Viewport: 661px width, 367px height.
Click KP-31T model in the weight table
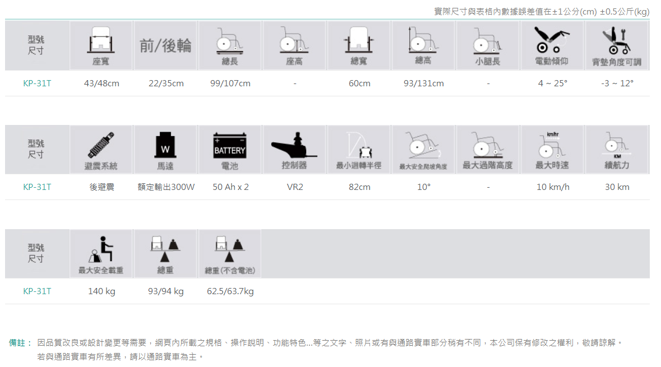pyautogui.click(x=37, y=291)
